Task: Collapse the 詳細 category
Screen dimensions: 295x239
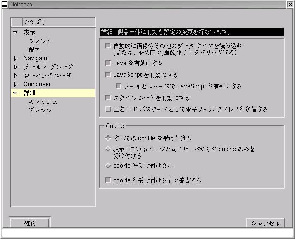Action: pos(15,93)
